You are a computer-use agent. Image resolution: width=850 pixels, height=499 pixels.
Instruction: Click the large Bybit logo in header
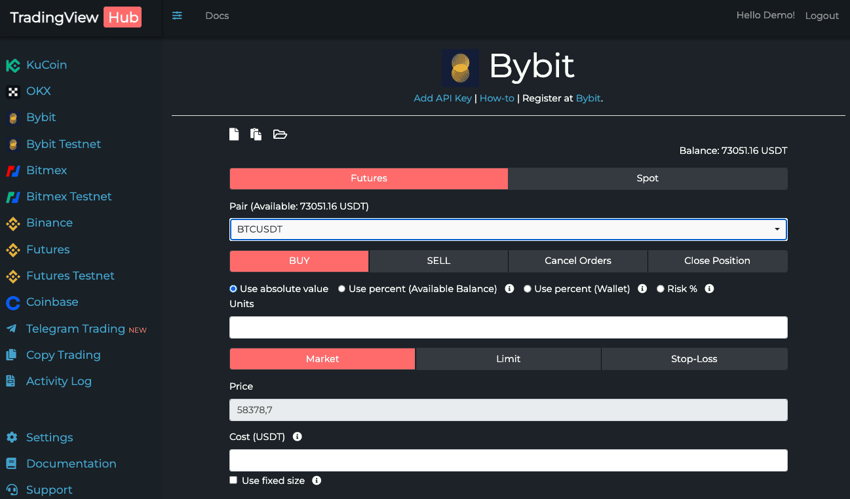[460, 68]
